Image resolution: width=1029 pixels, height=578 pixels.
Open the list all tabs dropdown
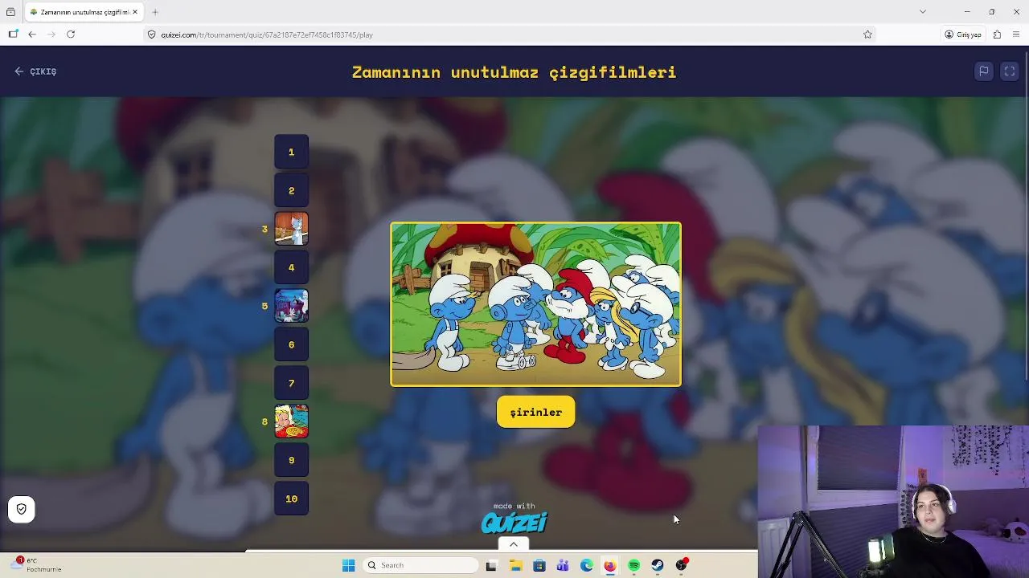923,11
